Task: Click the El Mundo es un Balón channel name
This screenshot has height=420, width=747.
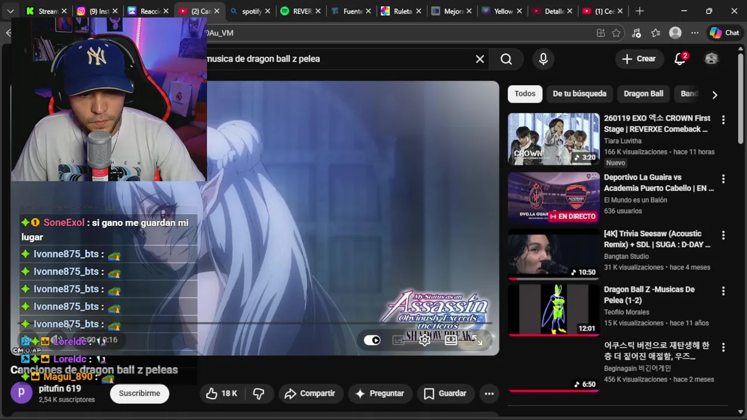Action: coord(635,200)
